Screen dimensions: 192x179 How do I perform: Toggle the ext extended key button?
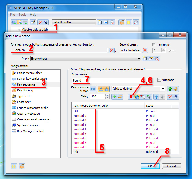[93, 89]
